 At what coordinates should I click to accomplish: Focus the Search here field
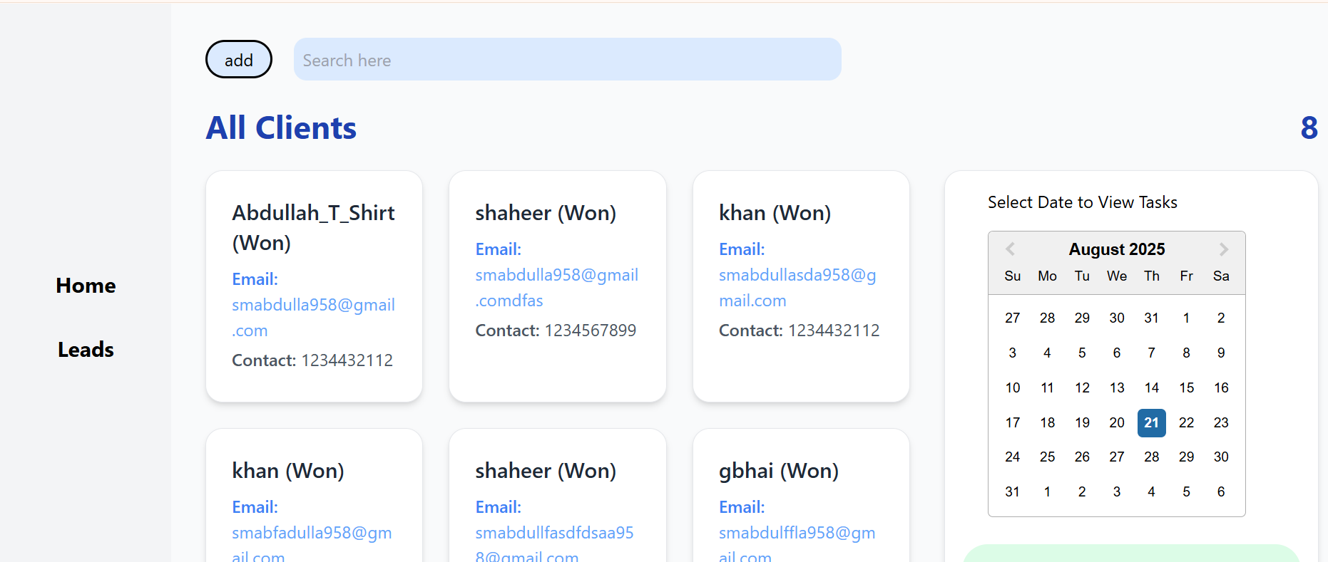click(567, 60)
